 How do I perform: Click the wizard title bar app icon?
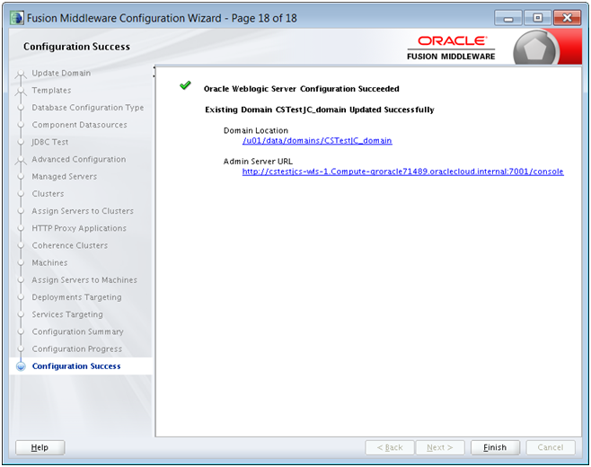tap(17, 18)
